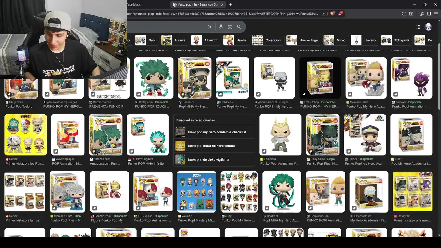The image size is (441, 248).
Task: Open the Brave Rewards triangle icon
Action: click(340, 14)
